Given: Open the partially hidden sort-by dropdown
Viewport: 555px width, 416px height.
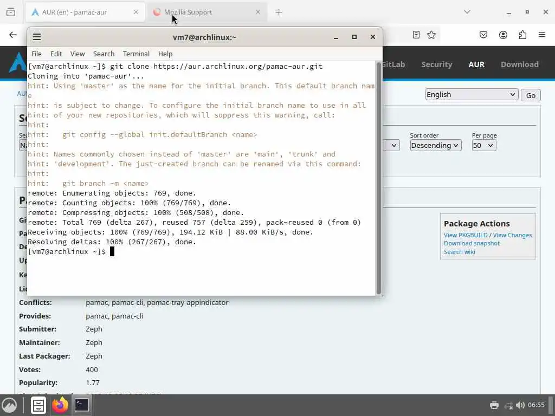Looking at the screenshot, I should tap(391, 145).
